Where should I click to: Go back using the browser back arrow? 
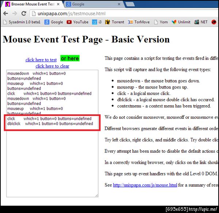click(x=5, y=14)
